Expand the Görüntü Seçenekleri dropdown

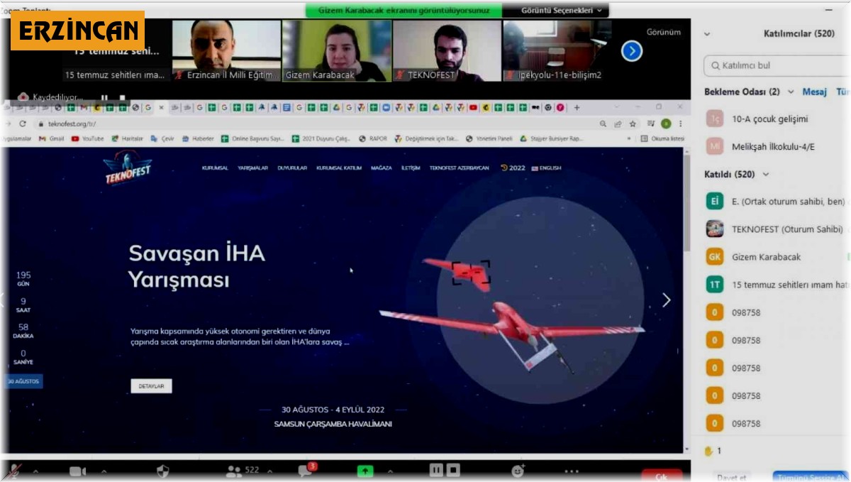point(562,11)
